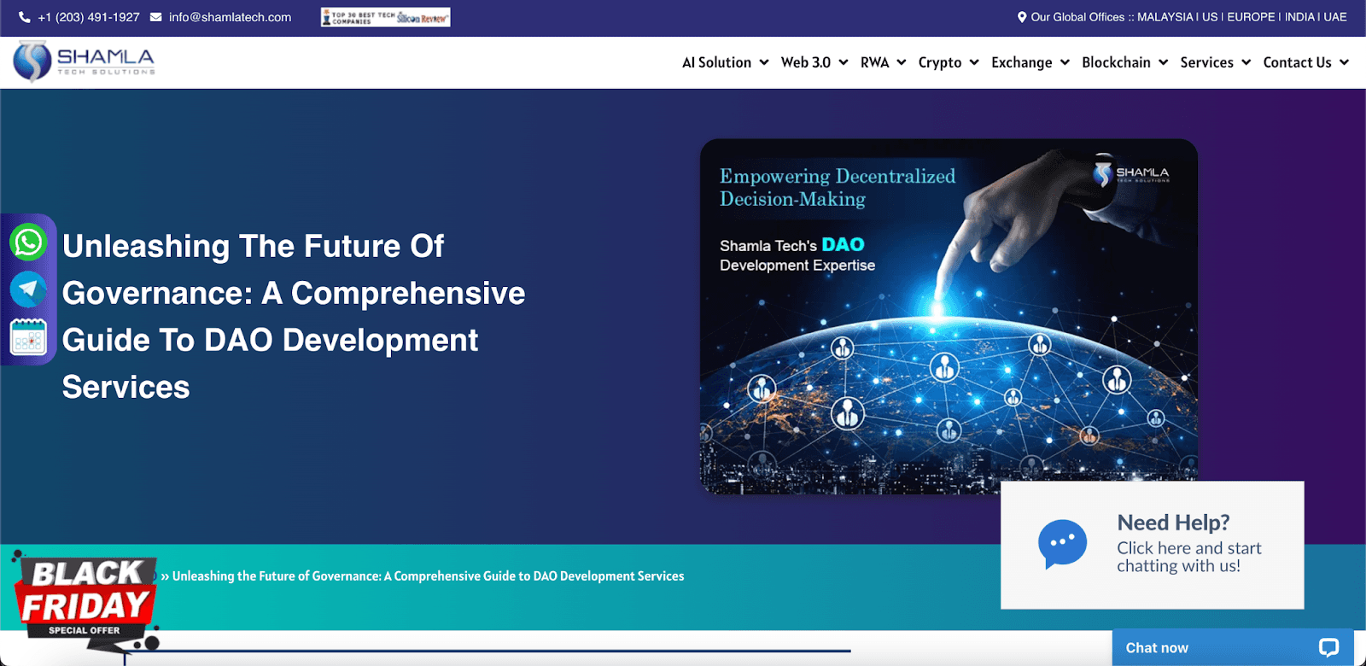Click the main DAO guide headline
Viewport: 1366px width, 666px height.
tap(294, 317)
